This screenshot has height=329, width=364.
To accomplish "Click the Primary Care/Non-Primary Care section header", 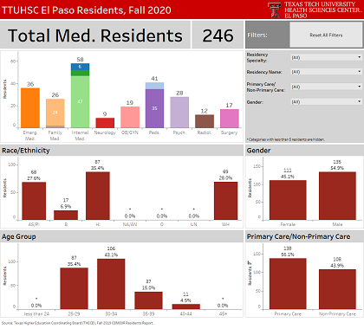I will 298,236.
